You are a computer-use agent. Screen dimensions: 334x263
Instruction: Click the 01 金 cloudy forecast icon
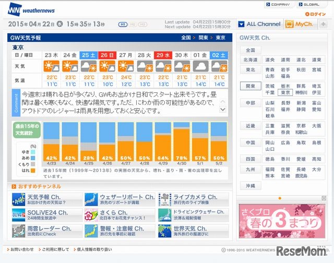tap(200, 66)
